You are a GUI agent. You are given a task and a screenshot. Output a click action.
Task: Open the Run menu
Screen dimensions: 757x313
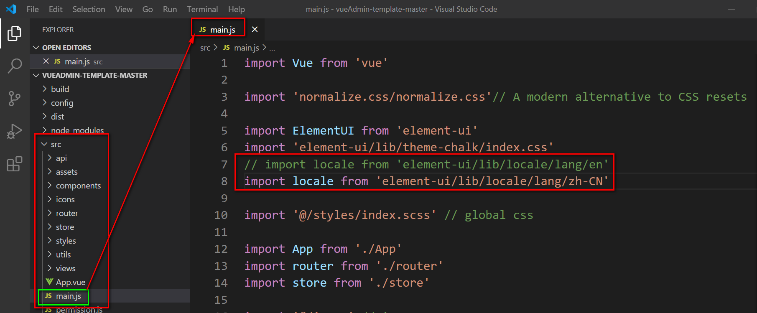[170, 9]
